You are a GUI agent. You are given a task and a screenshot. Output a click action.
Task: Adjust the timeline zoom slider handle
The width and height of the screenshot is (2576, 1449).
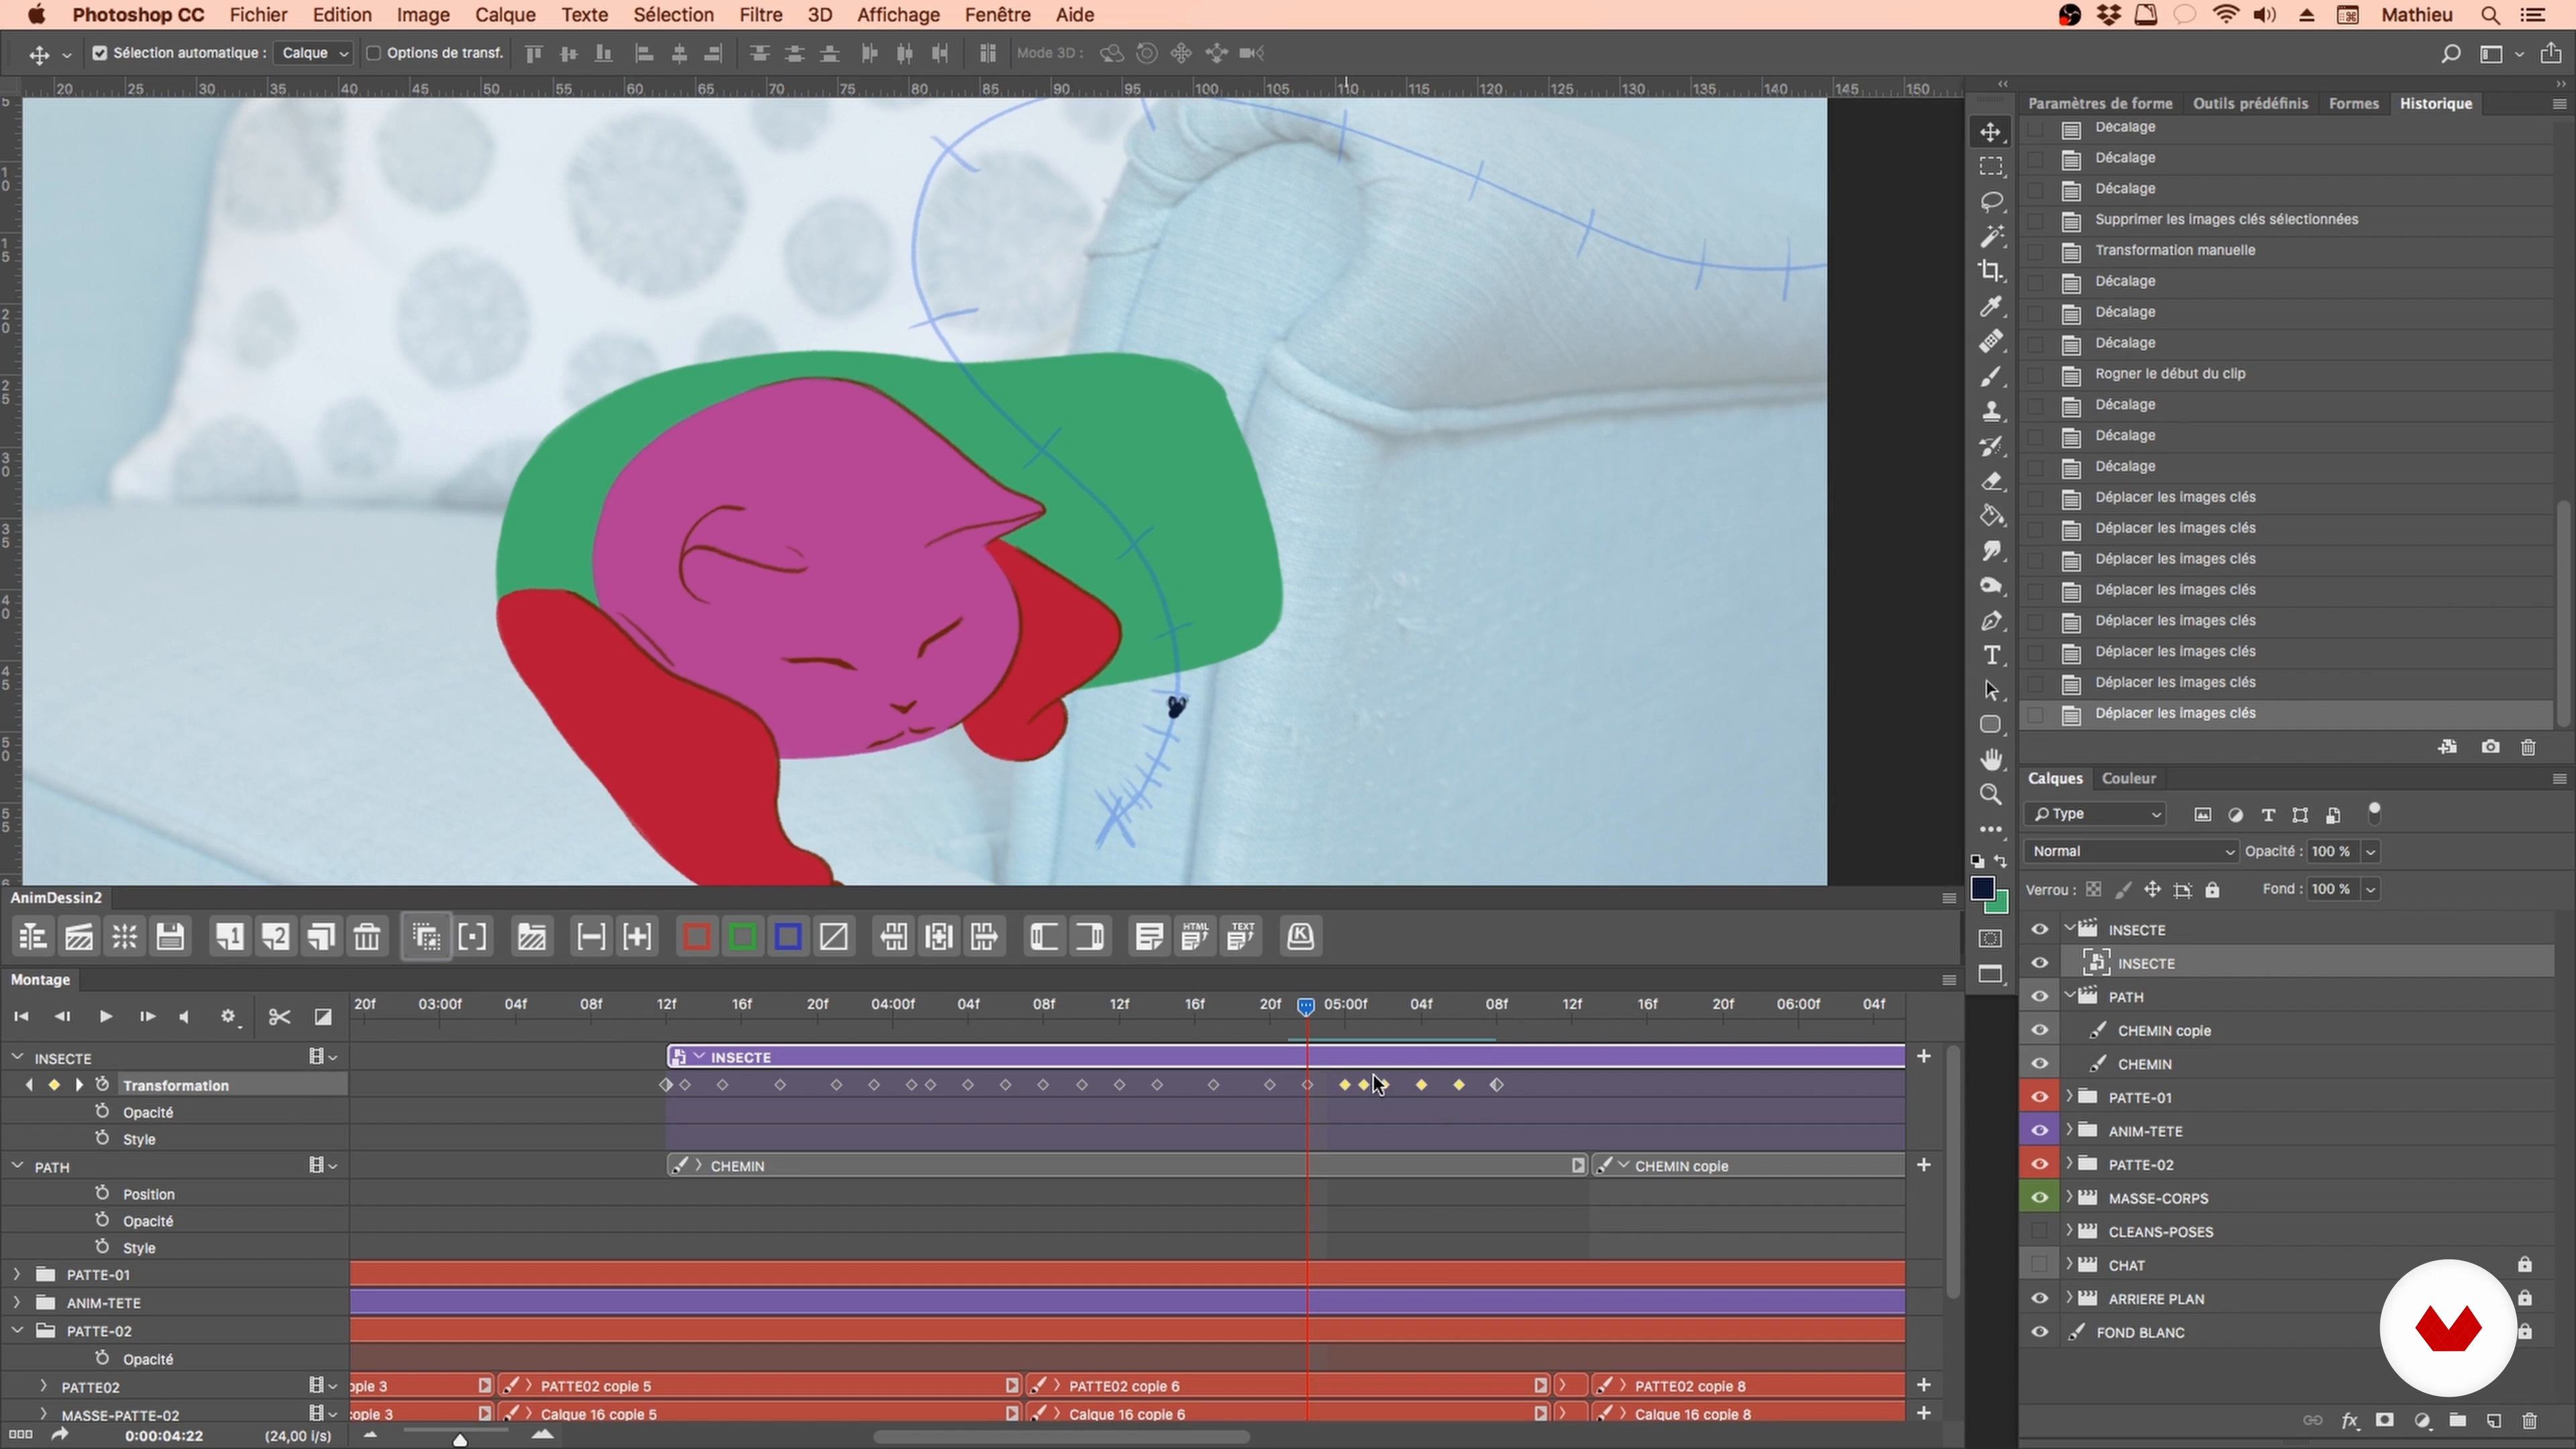click(460, 1439)
